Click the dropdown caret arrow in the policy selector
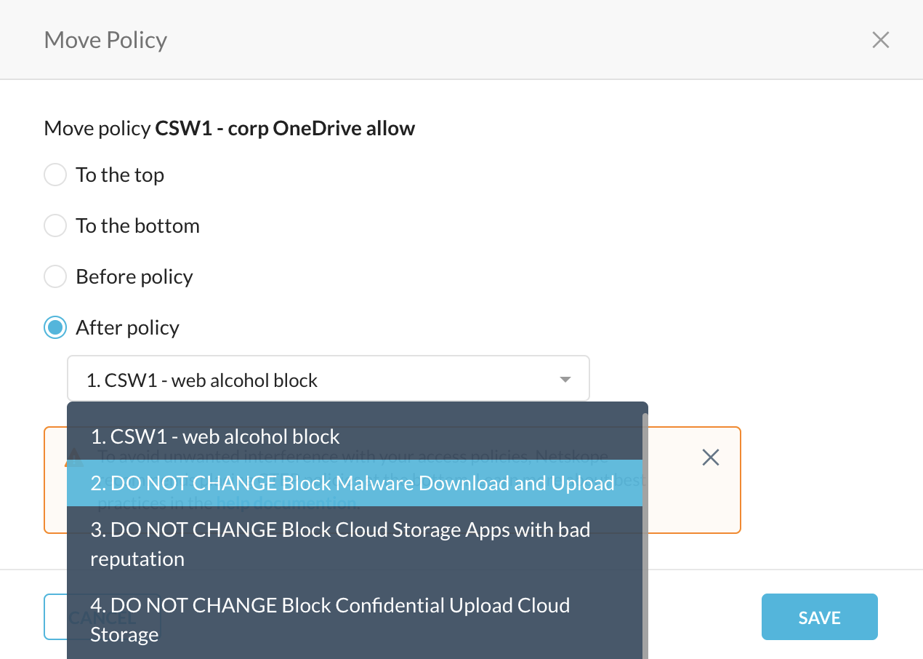Image resolution: width=923 pixels, height=659 pixels. 565,379
